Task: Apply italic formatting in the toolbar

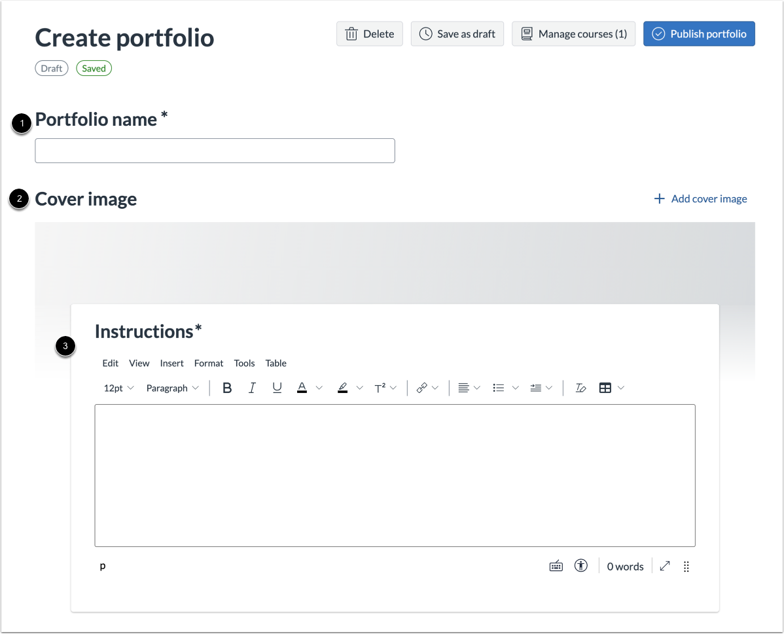Action: point(252,388)
